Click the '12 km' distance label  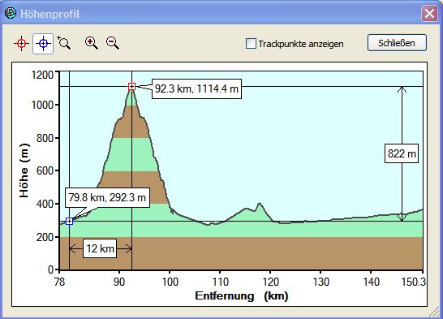(x=100, y=248)
